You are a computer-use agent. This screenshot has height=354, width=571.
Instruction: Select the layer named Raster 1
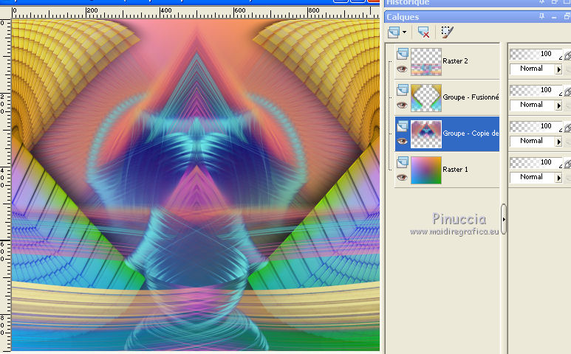point(455,170)
